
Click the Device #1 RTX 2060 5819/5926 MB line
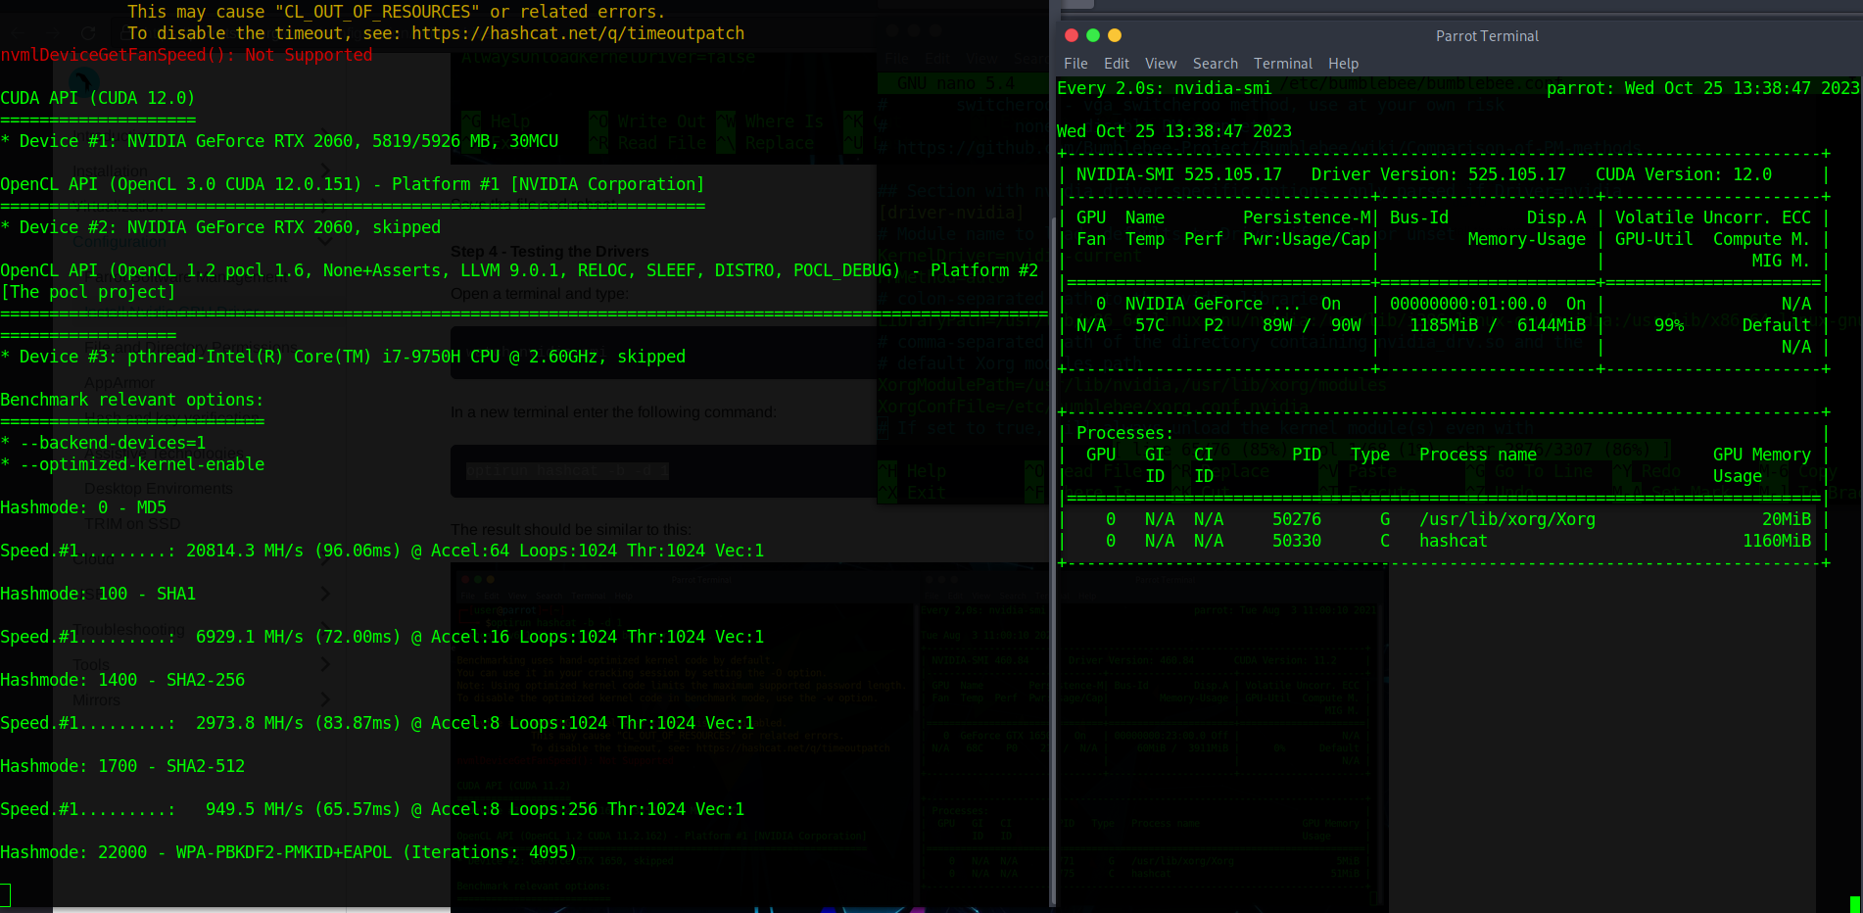279,141
